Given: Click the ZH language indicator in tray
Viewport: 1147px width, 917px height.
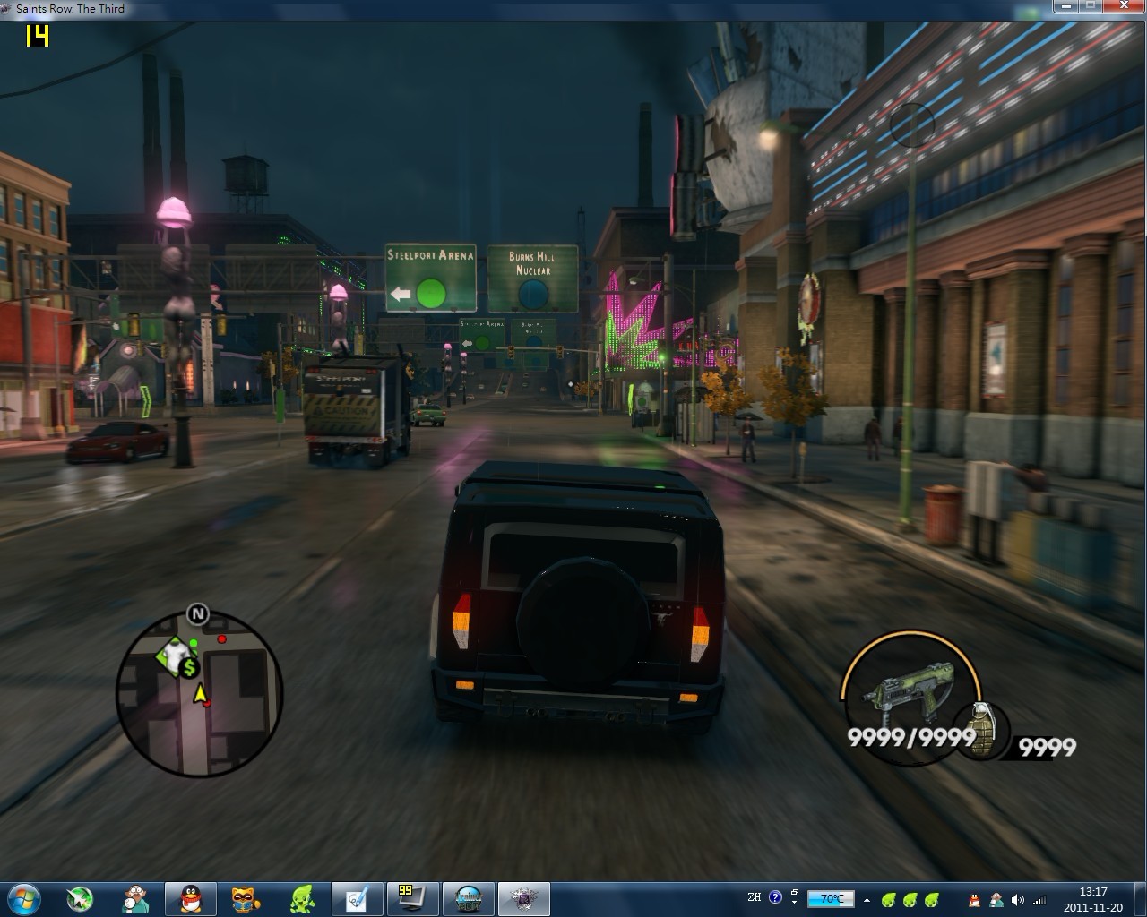Looking at the screenshot, I should pos(754,897).
